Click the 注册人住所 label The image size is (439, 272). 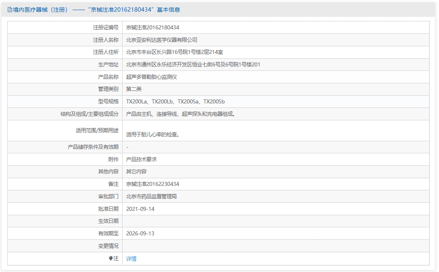[106, 52]
